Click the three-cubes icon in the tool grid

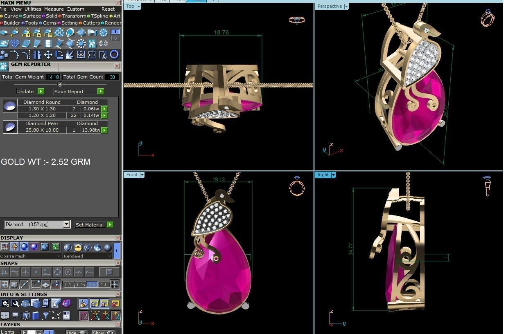pos(4,55)
